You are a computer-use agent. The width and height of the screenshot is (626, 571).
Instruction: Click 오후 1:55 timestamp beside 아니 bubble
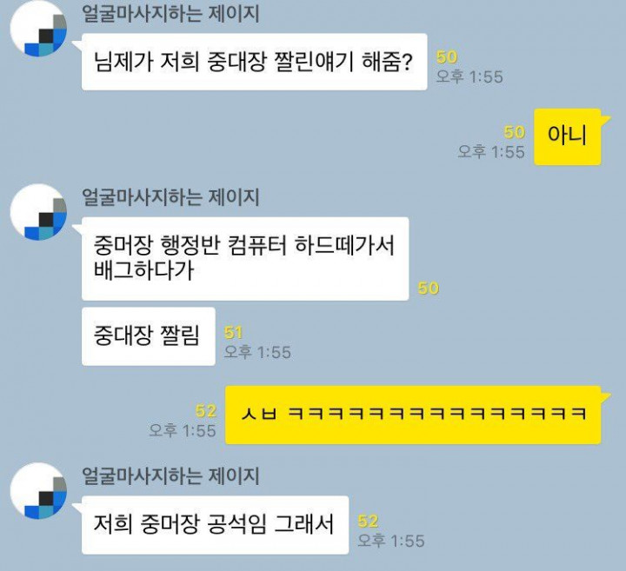[491, 152]
